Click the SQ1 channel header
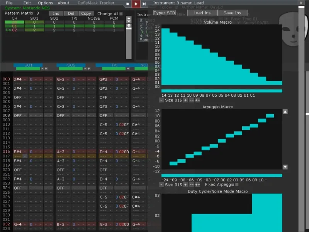 click(28, 65)
